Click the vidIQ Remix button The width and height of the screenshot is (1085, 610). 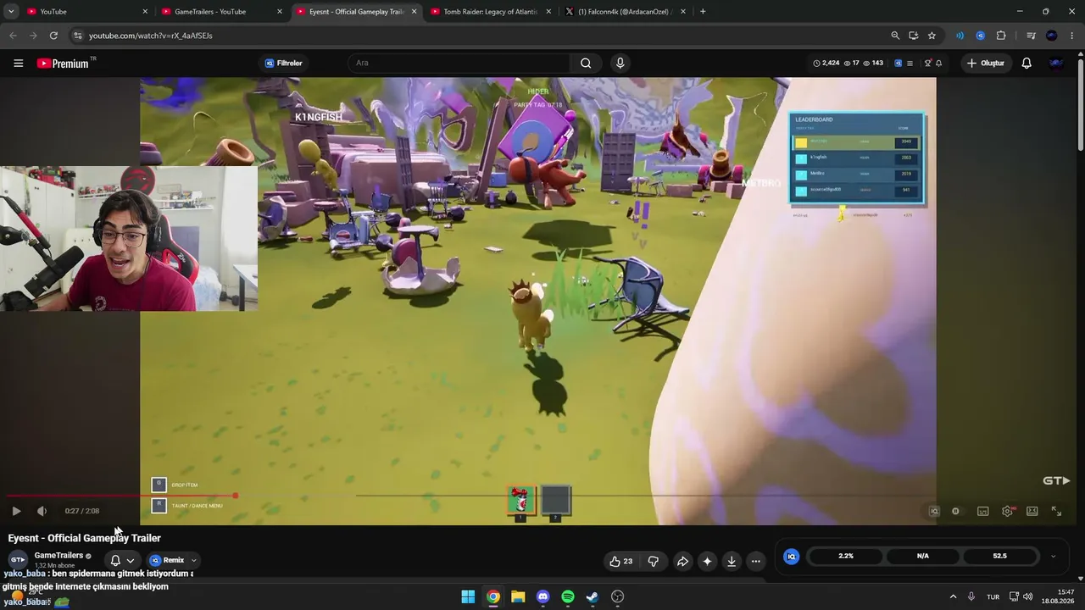click(167, 560)
